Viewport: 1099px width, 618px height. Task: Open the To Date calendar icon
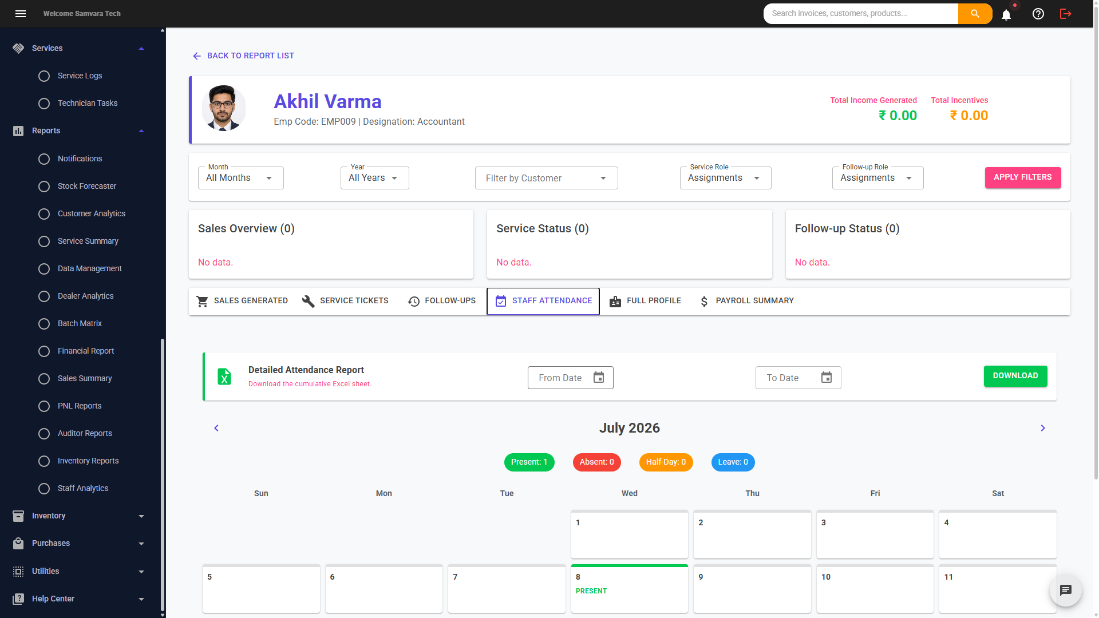click(827, 378)
